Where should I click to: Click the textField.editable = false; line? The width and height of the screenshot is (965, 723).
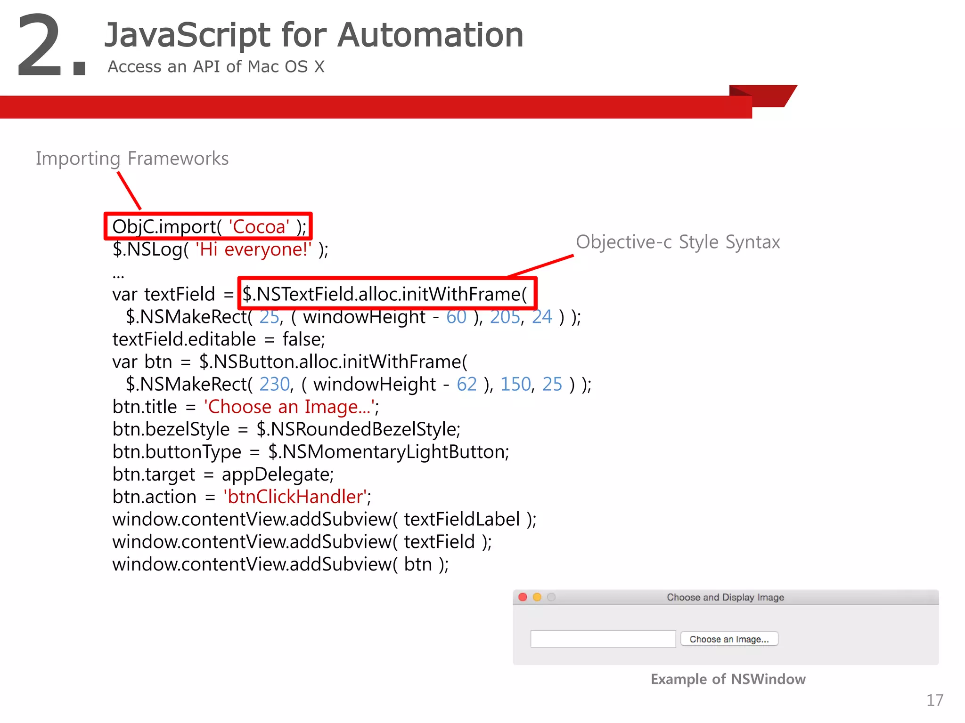click(219, 339)
